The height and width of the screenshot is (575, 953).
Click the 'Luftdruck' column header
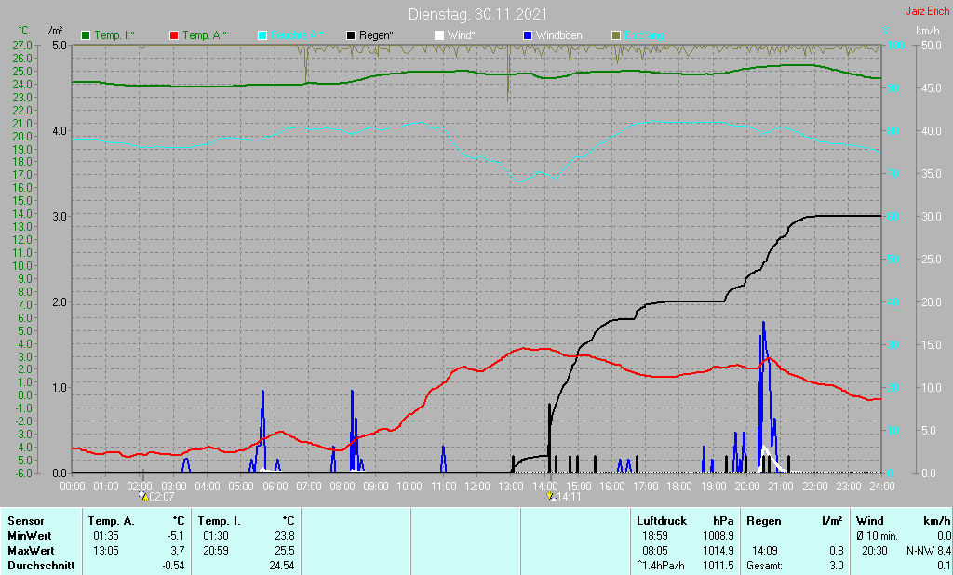(662, 521)
